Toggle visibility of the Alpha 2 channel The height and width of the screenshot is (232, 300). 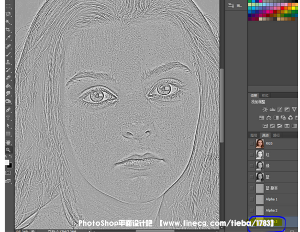(251, 211)
